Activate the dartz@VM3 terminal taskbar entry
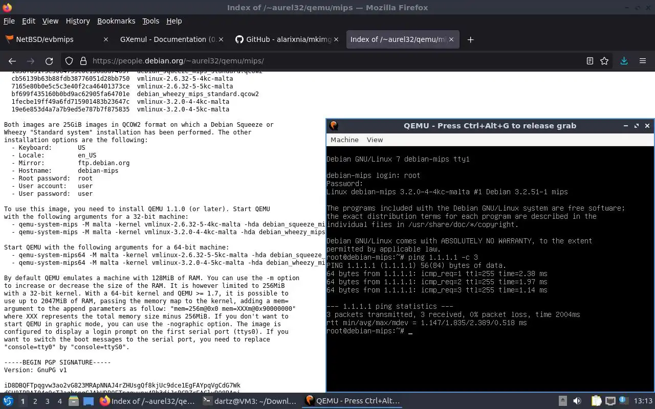Viewport: 655px width, 409px height. pos(250,401)
